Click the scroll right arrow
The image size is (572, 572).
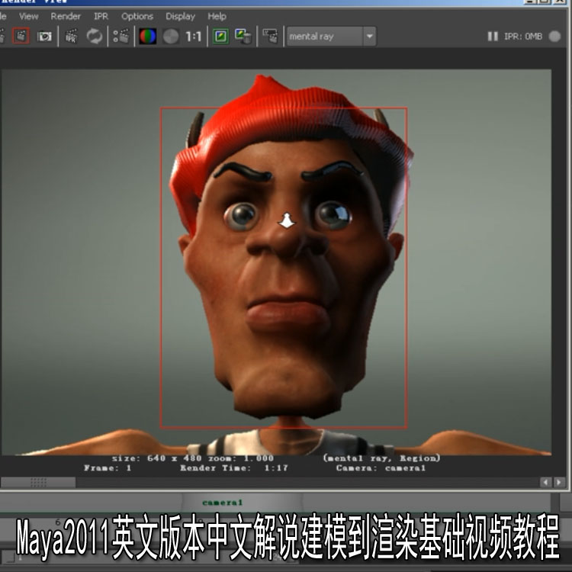pyautogui.click(x=558, y=482)
